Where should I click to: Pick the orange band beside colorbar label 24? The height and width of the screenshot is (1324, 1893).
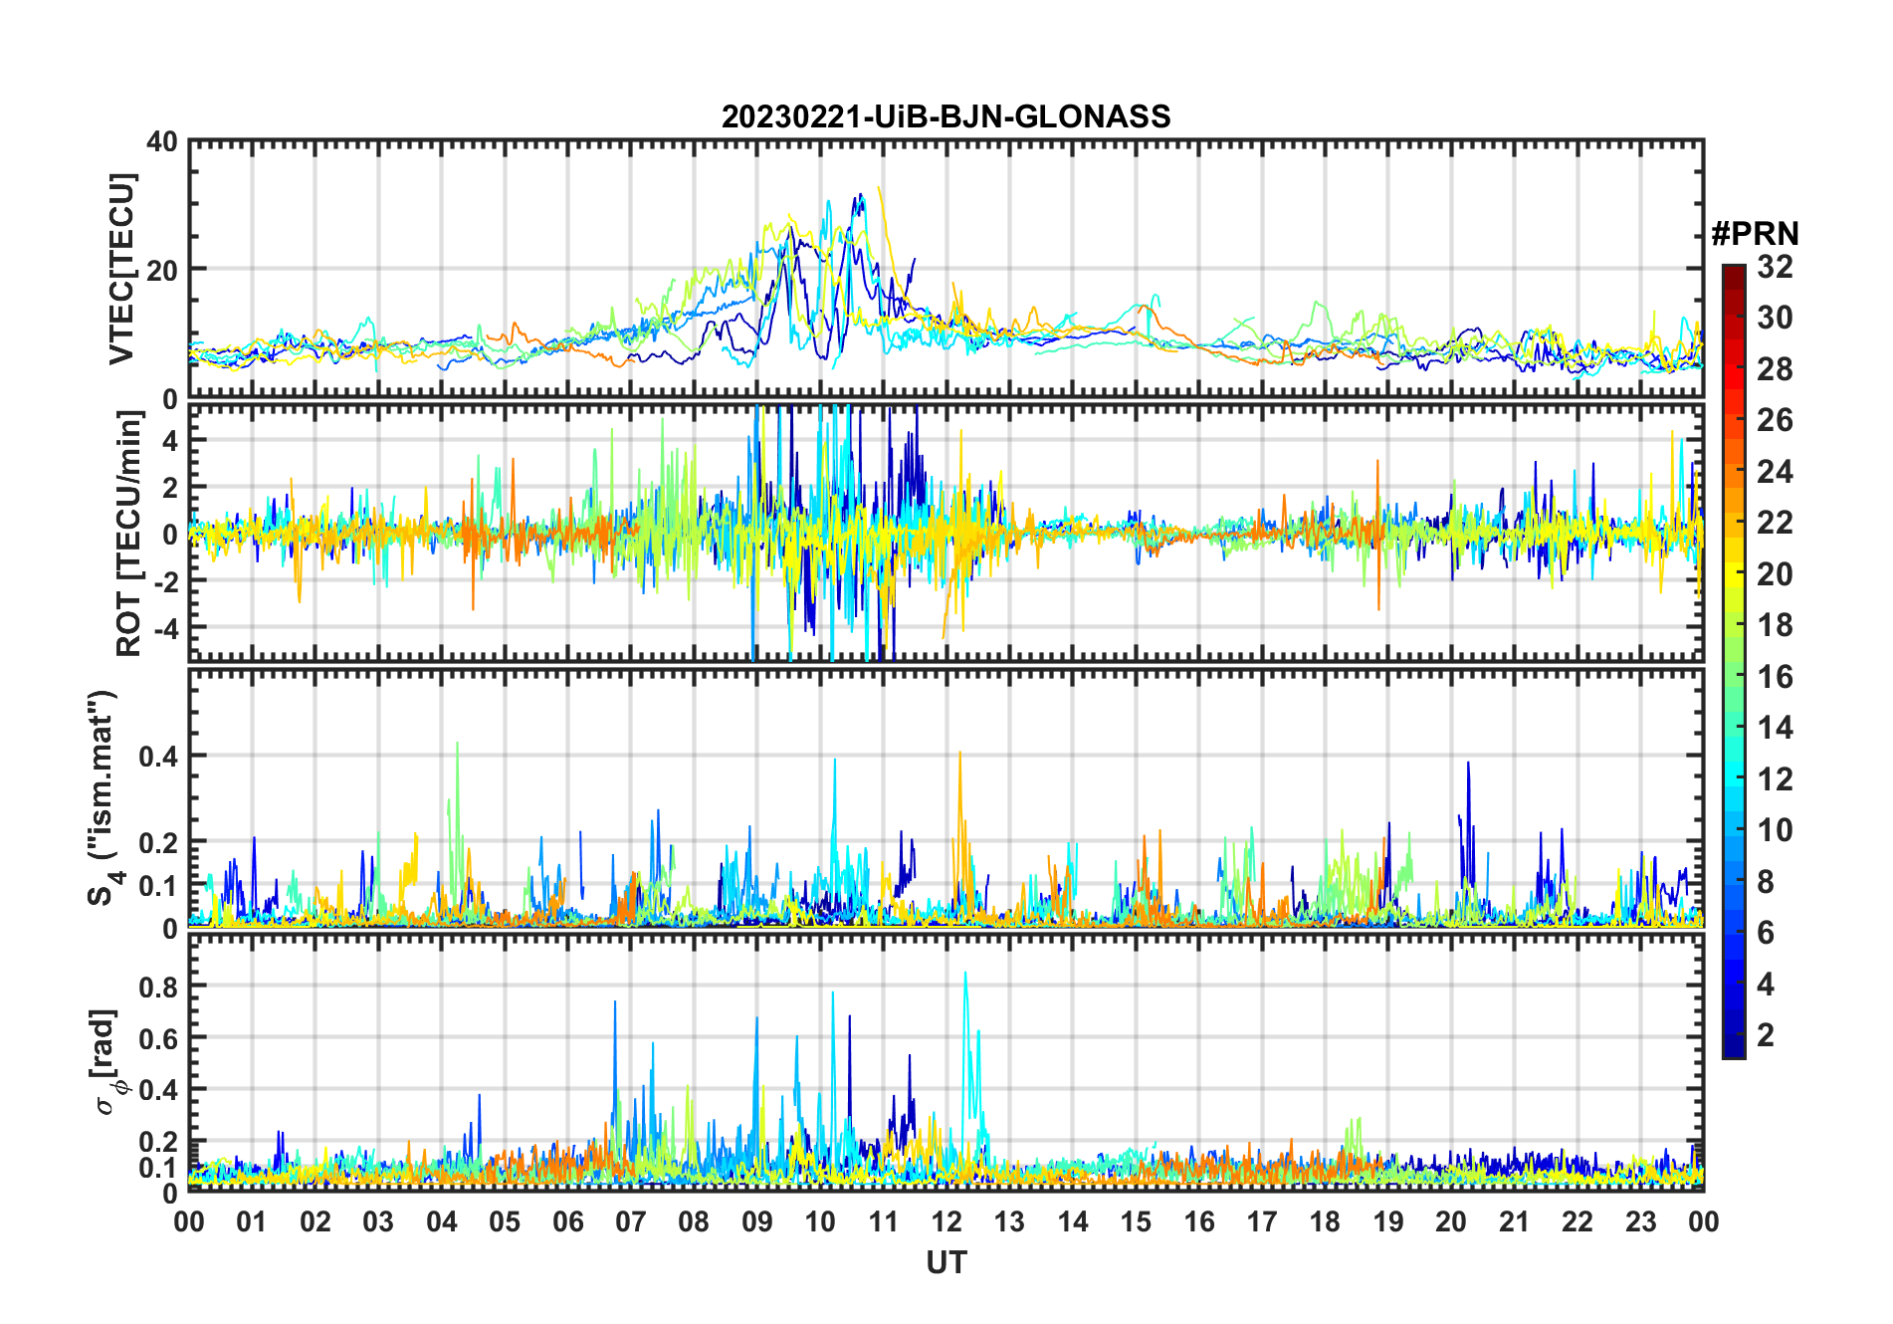(x=1733, y=471)
